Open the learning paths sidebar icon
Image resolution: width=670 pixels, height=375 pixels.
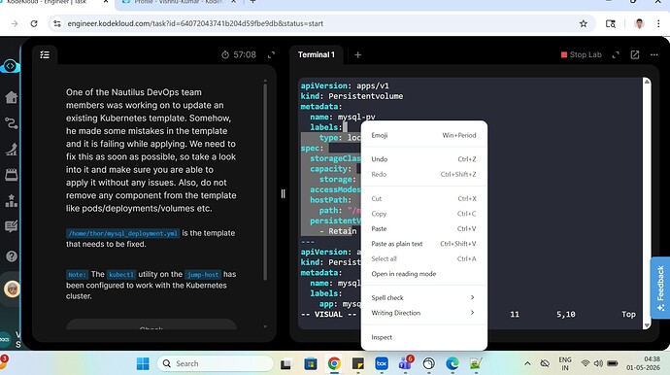(12, 123)
